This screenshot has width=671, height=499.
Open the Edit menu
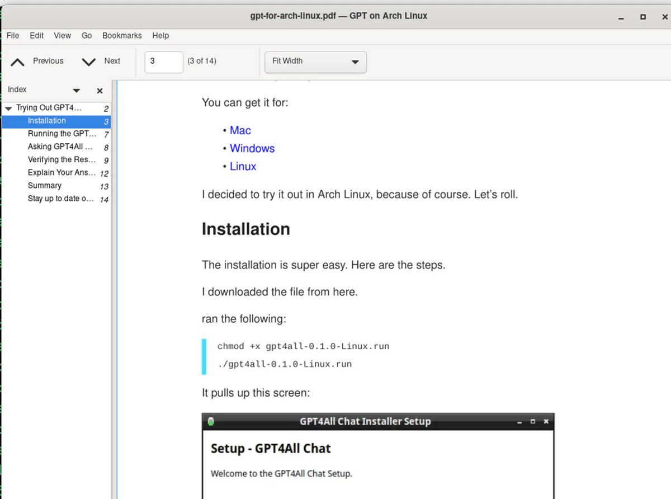37,35
